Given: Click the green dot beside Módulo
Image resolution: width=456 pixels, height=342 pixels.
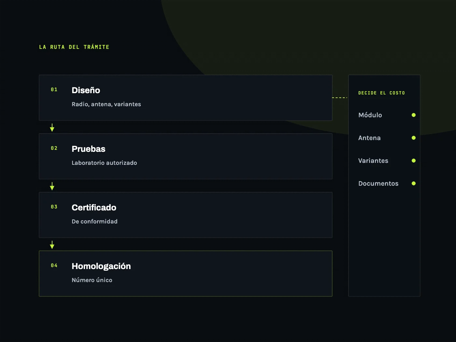Looking at the screenshot, I should (x=414, y=115).
